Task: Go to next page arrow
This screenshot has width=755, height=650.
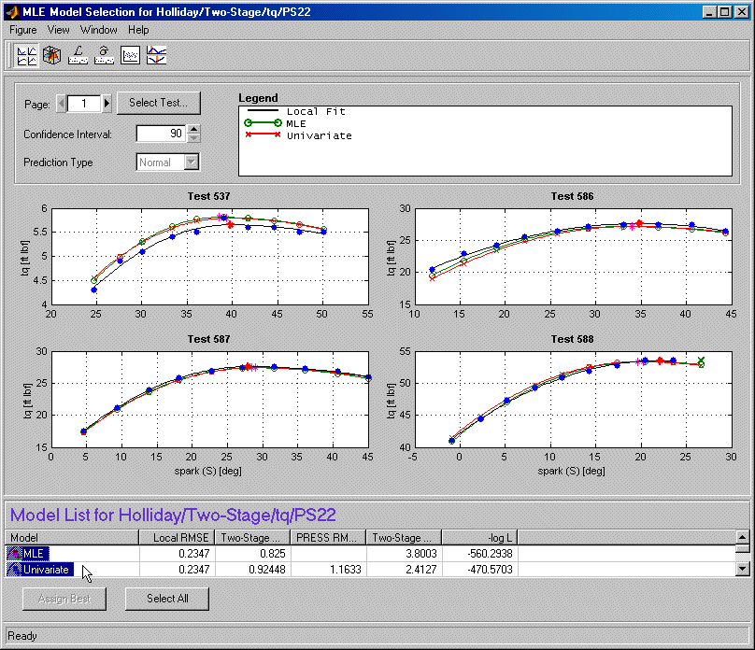Action: click(107, 104)
